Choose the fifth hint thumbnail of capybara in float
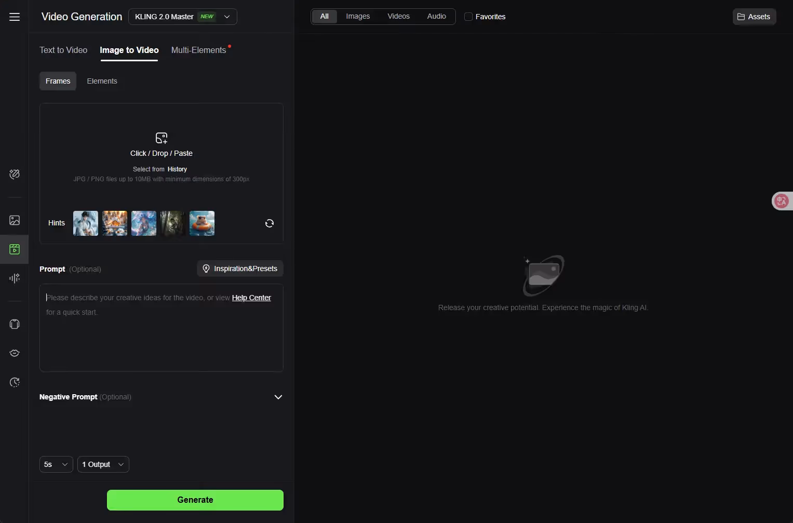The width and height of the screenshot is (793, 523). click(x=202, y=223)
